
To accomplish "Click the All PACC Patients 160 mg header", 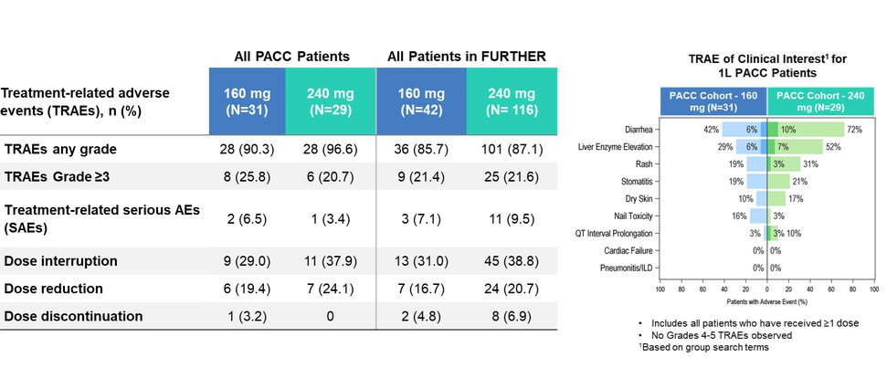I will tap(247, 100).
